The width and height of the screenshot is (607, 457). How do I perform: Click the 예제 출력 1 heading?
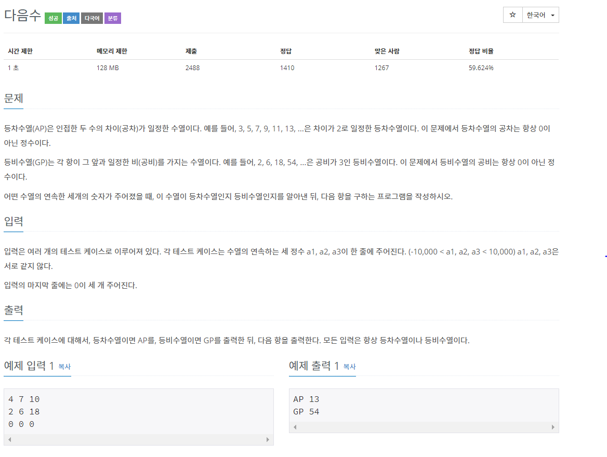tap(313, 366)
